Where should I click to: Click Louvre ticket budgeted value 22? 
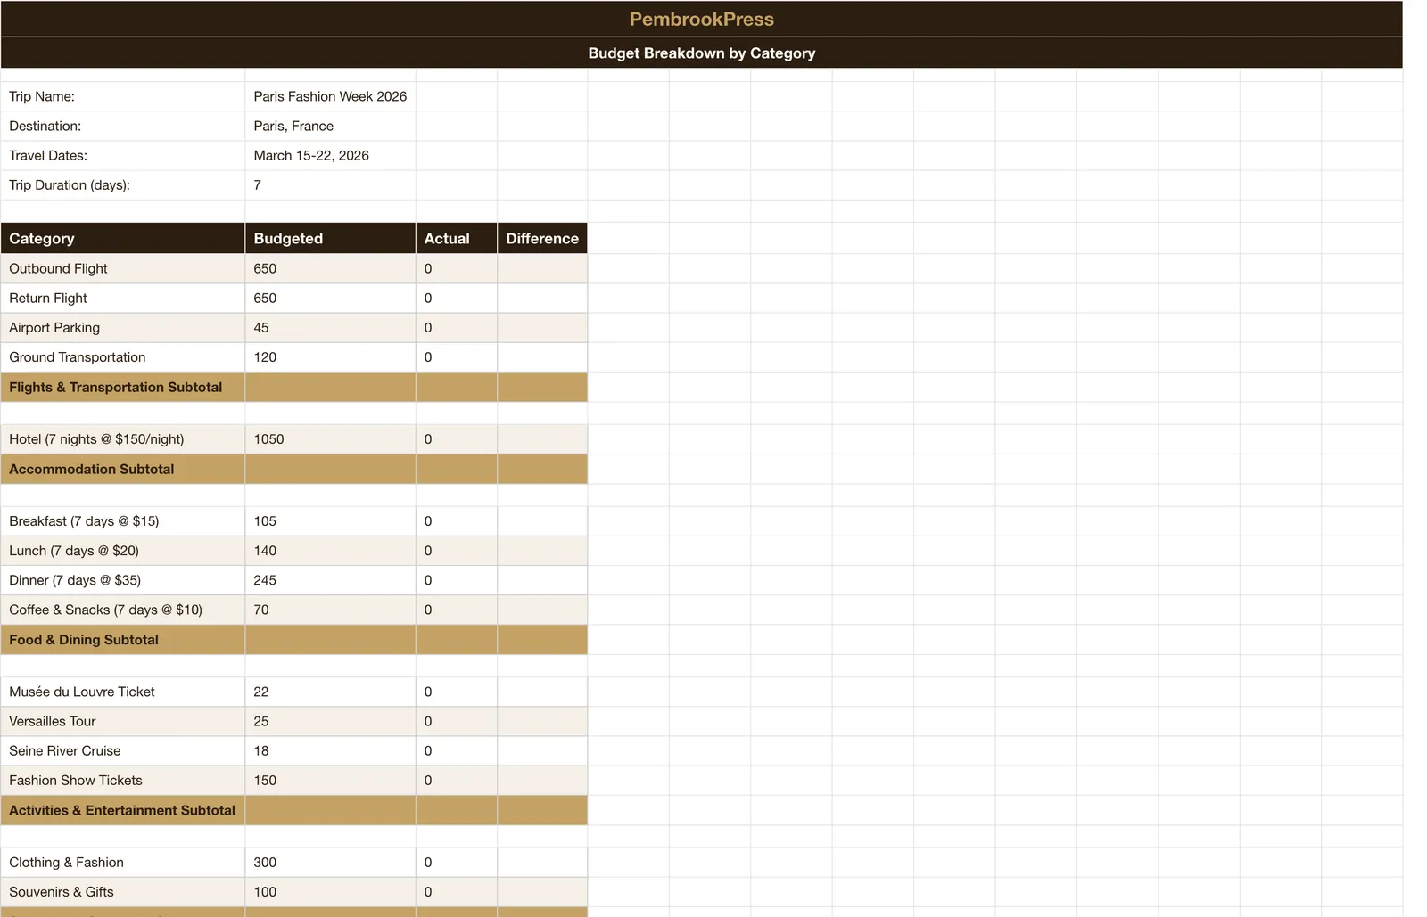click(330, 692)
